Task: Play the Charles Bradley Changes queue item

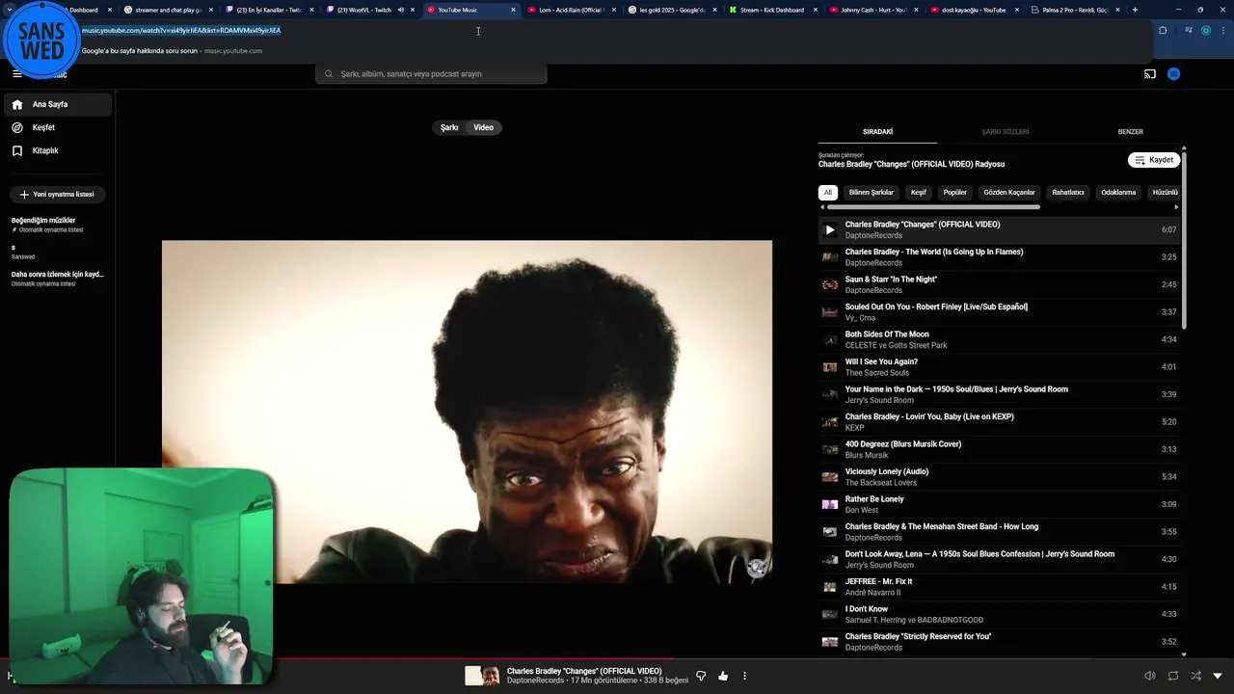Action: (999, 229)
